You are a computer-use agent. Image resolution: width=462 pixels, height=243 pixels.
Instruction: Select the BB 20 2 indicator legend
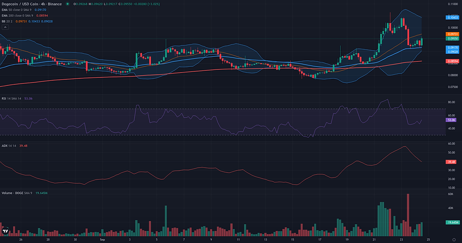pyautogui.click(x=7, y=22)
